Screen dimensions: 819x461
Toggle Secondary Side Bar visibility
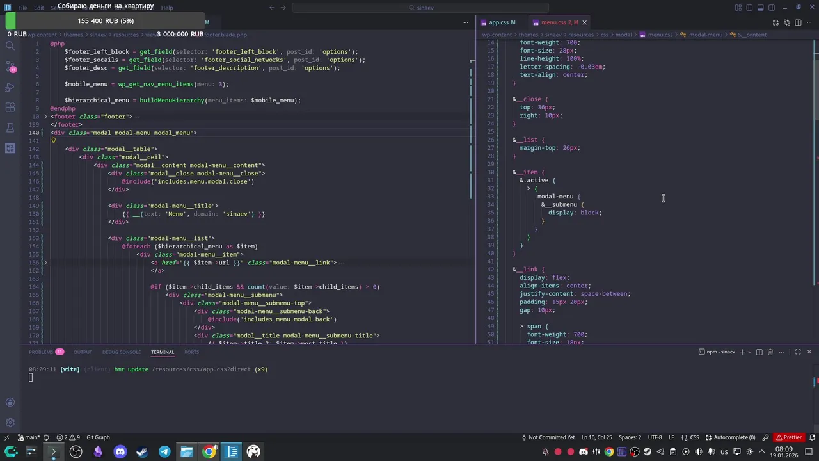point(772,8)
